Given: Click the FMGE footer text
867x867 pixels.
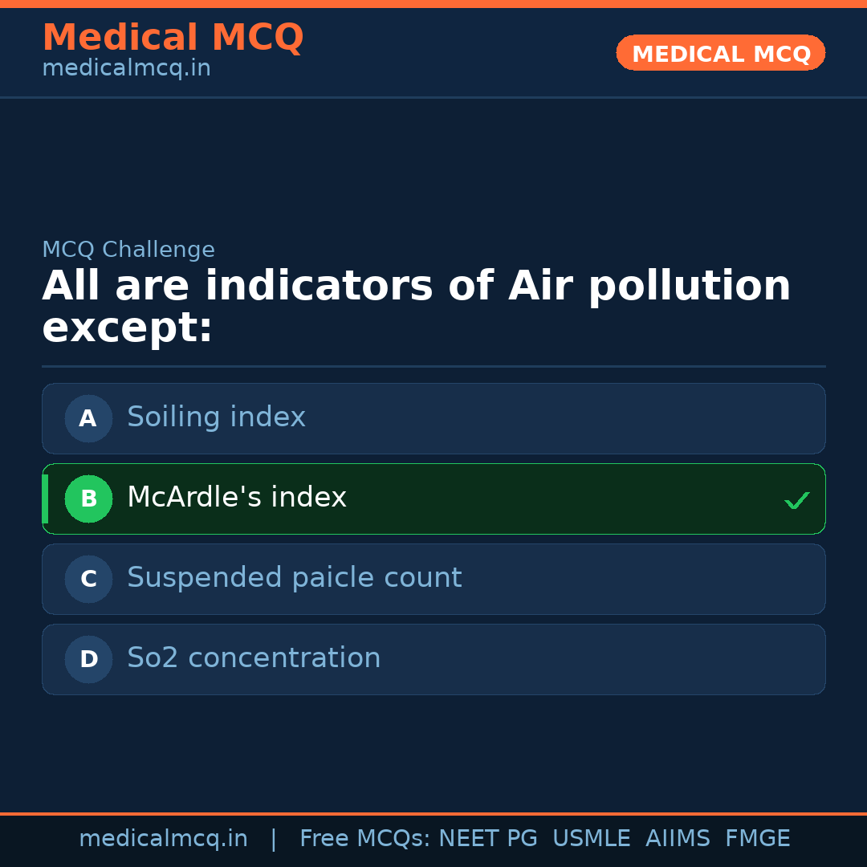Looking at the screenshot, I should coord(757,839).
